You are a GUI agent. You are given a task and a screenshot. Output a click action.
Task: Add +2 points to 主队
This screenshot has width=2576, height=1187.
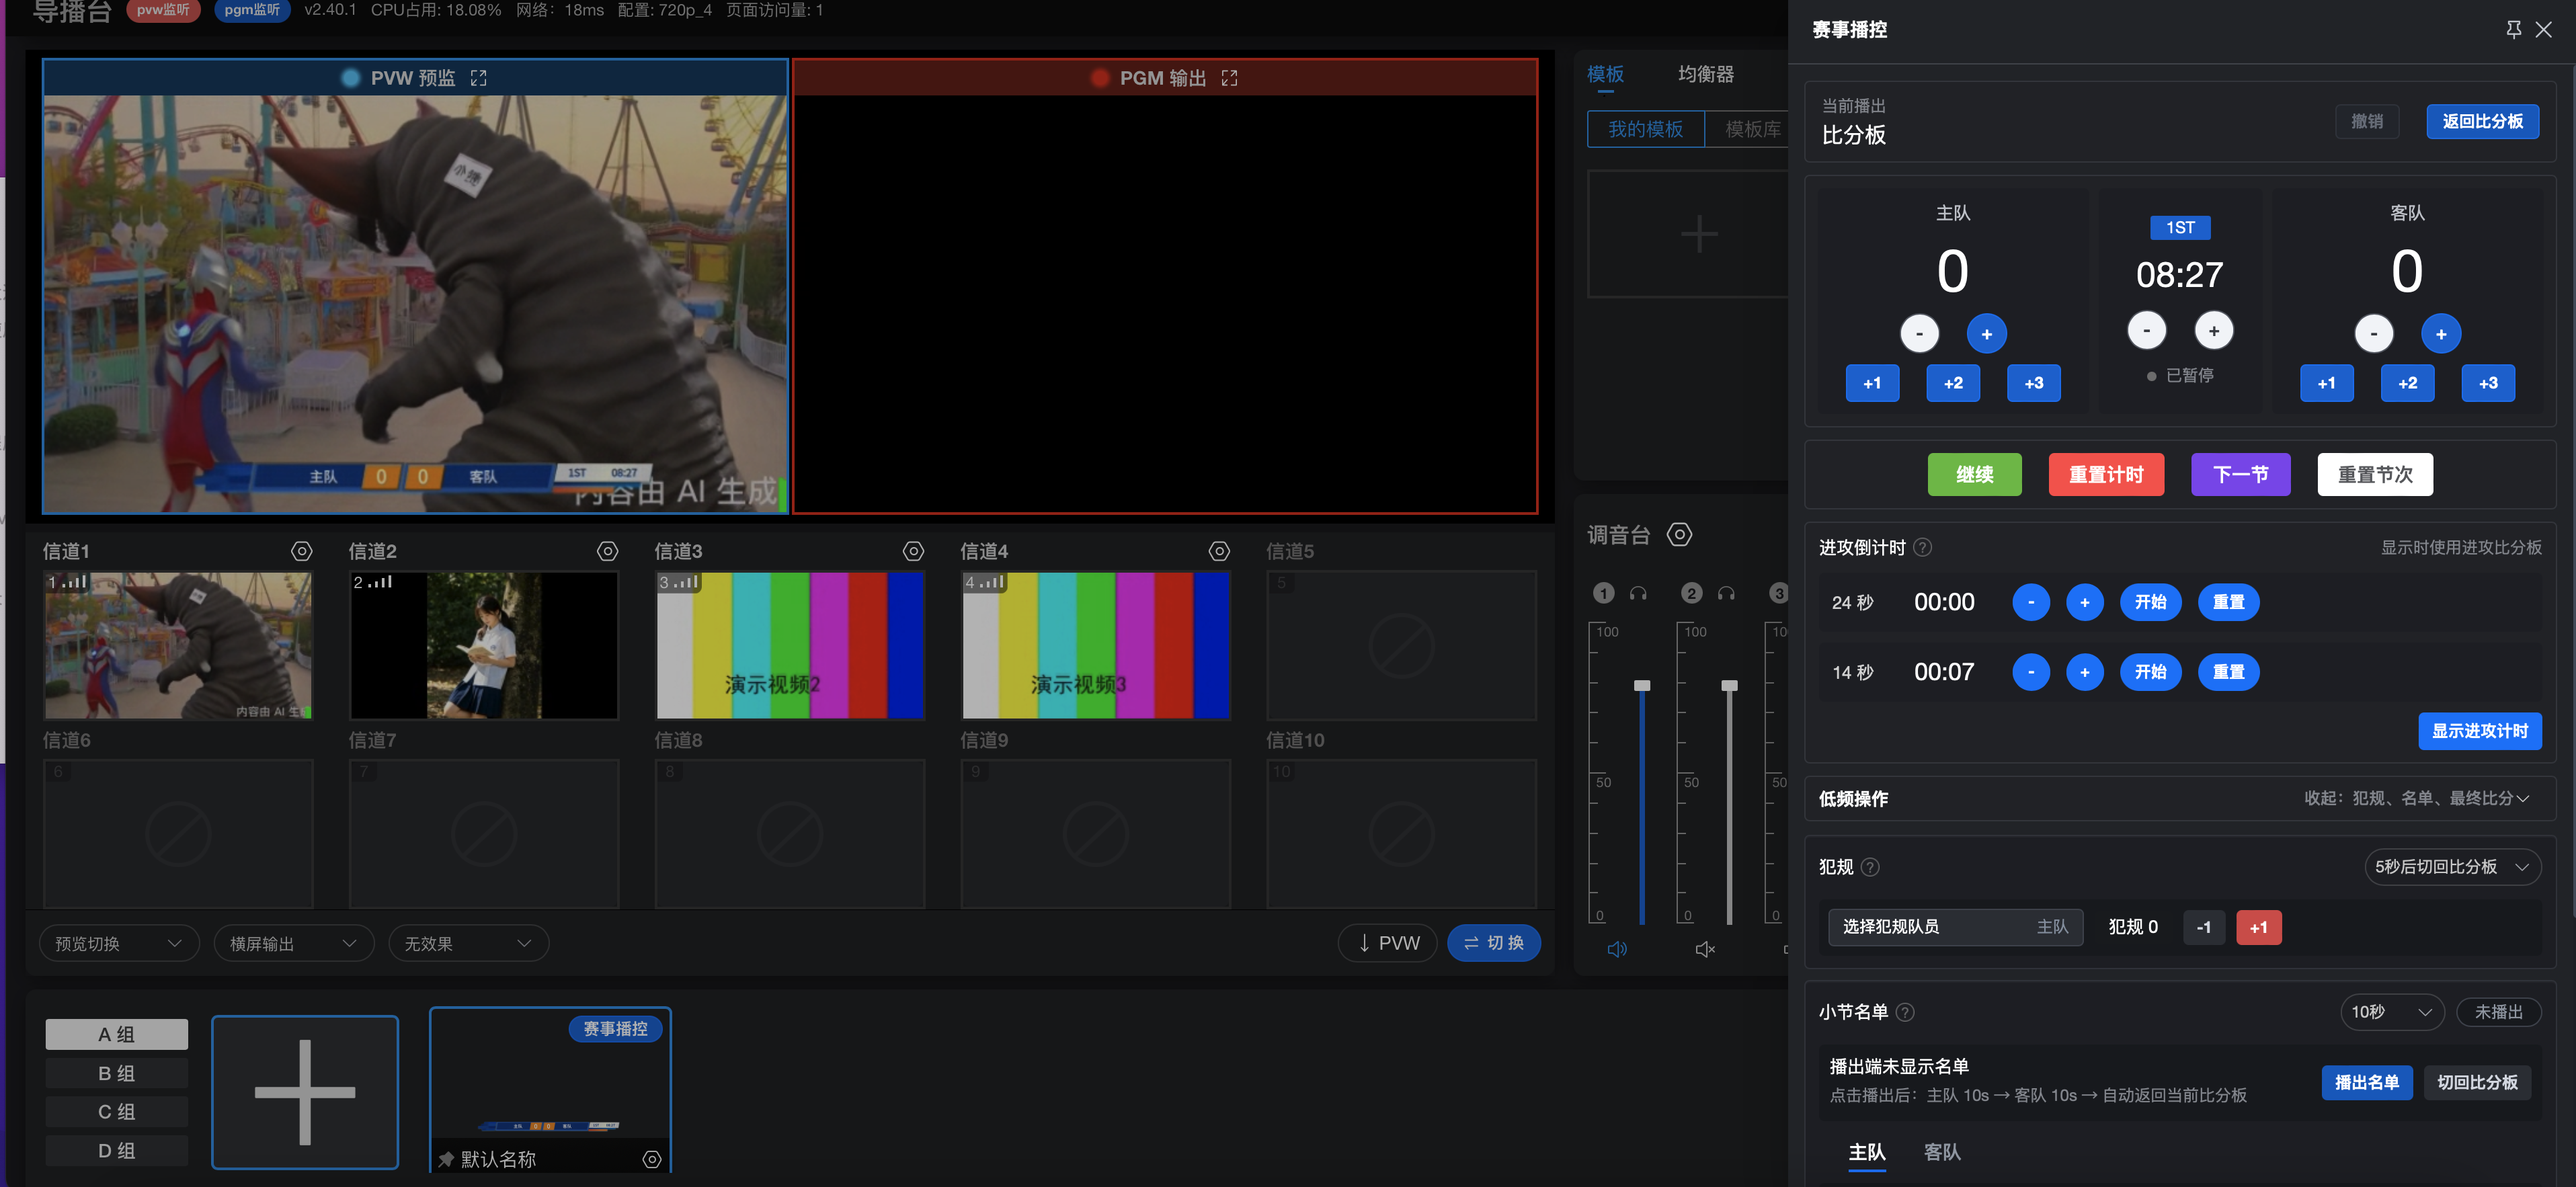point(1953,383)
